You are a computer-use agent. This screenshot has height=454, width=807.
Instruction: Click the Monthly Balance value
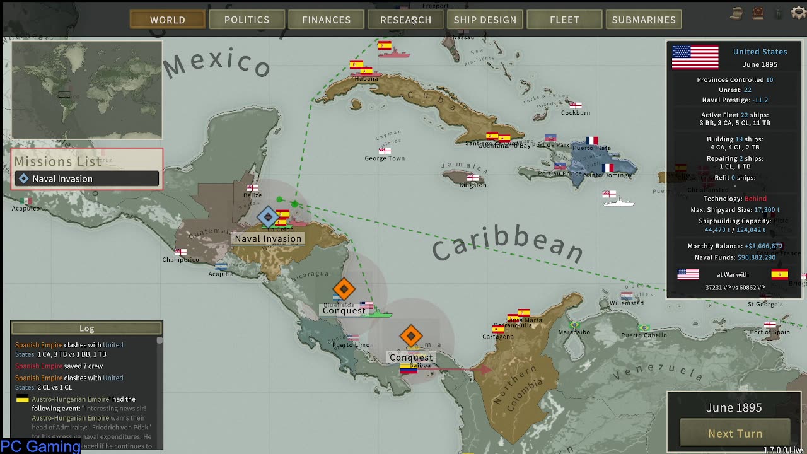coord(763,246)
